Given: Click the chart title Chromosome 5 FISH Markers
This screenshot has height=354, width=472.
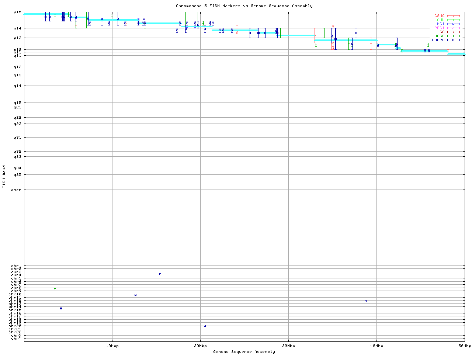Looking at the screenshot, I should coord(244,6).
